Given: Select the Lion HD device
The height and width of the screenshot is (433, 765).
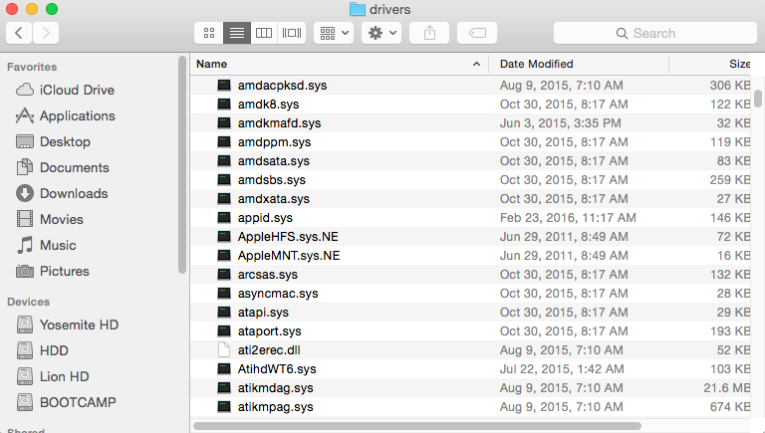Looking at the screenshot, I should [52, 376].
